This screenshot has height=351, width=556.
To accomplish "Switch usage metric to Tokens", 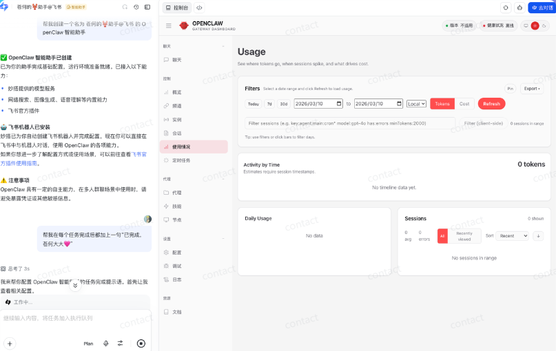I will 442,104.
